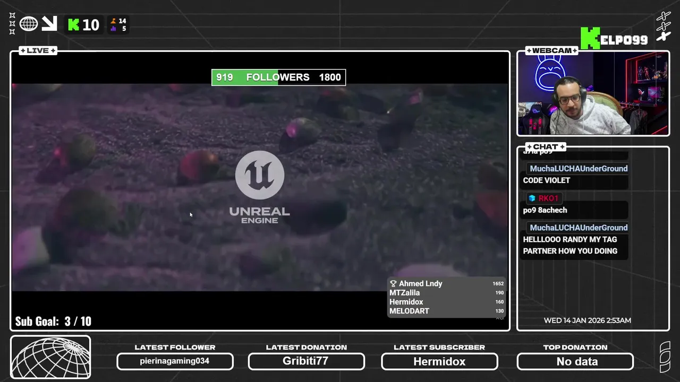680x382 pixels.
Task: Click the Sub Goal: 3 / 10 text
Action: (53, 322)
